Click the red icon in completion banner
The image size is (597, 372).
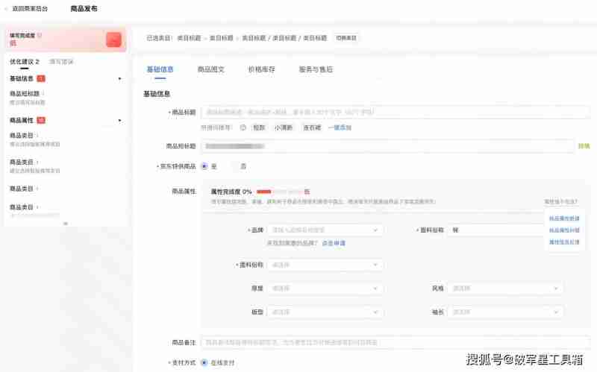pos(113,40)
